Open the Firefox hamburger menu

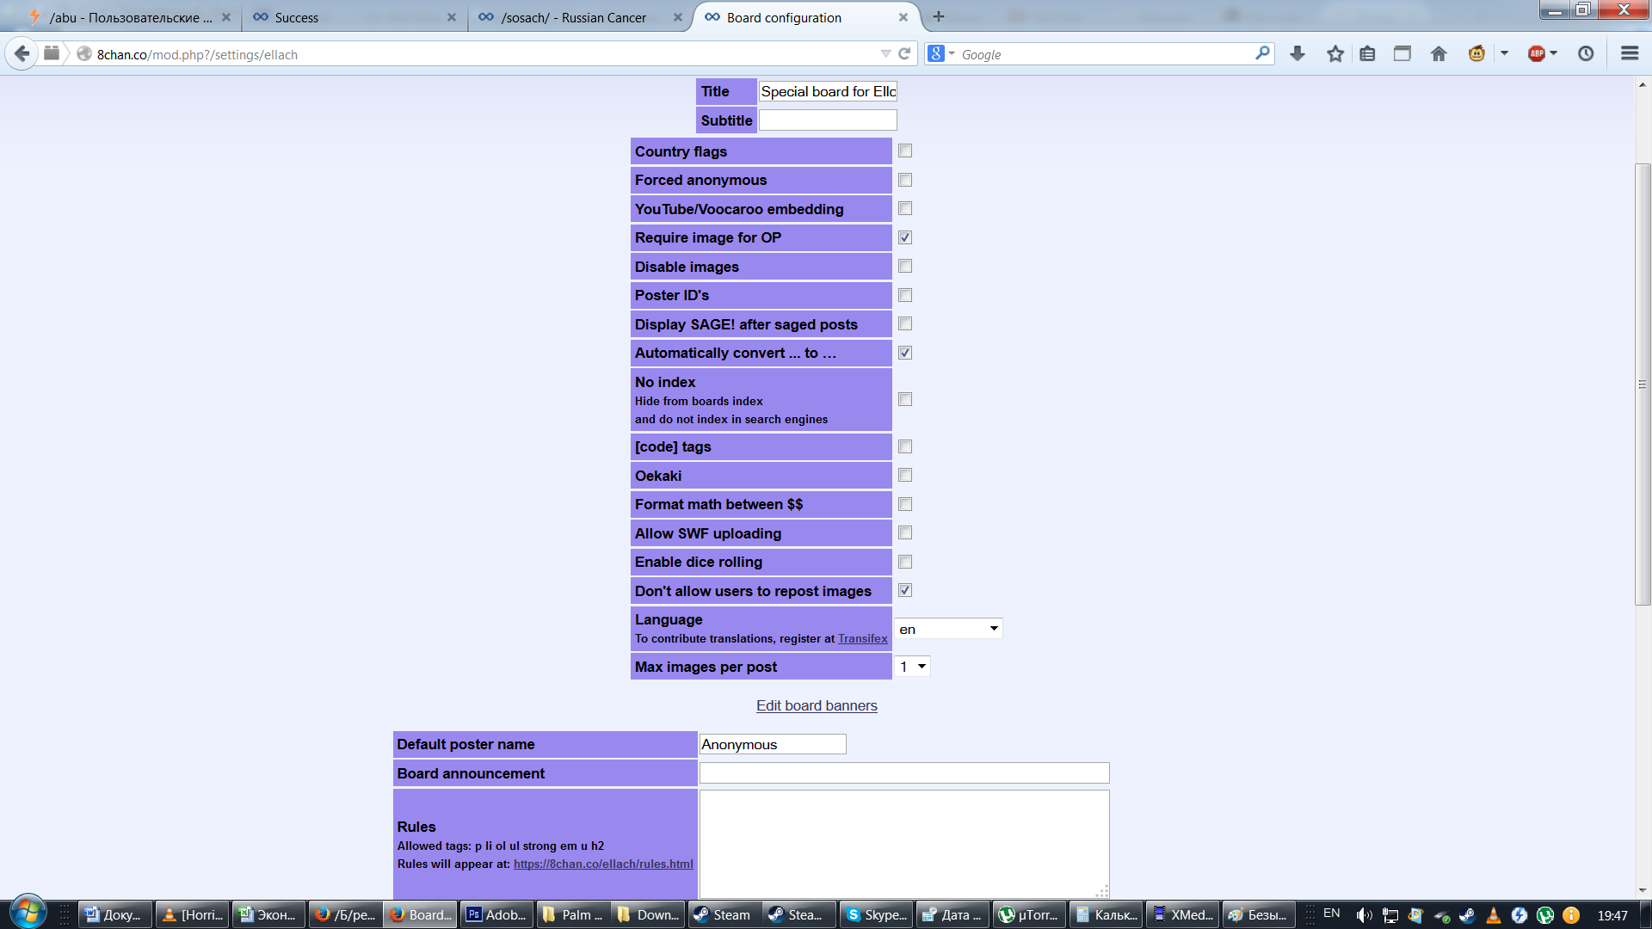pos(1629,53)
